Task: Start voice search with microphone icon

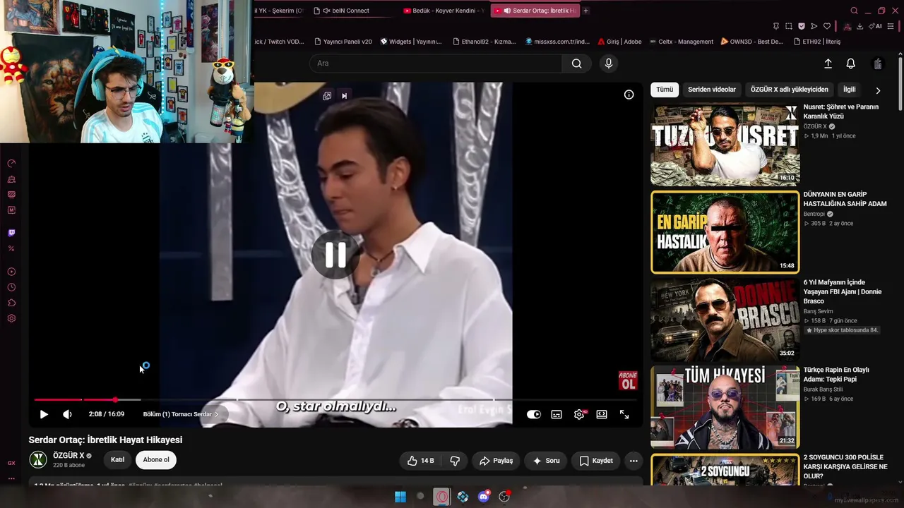Action: [x=609, y=64]
